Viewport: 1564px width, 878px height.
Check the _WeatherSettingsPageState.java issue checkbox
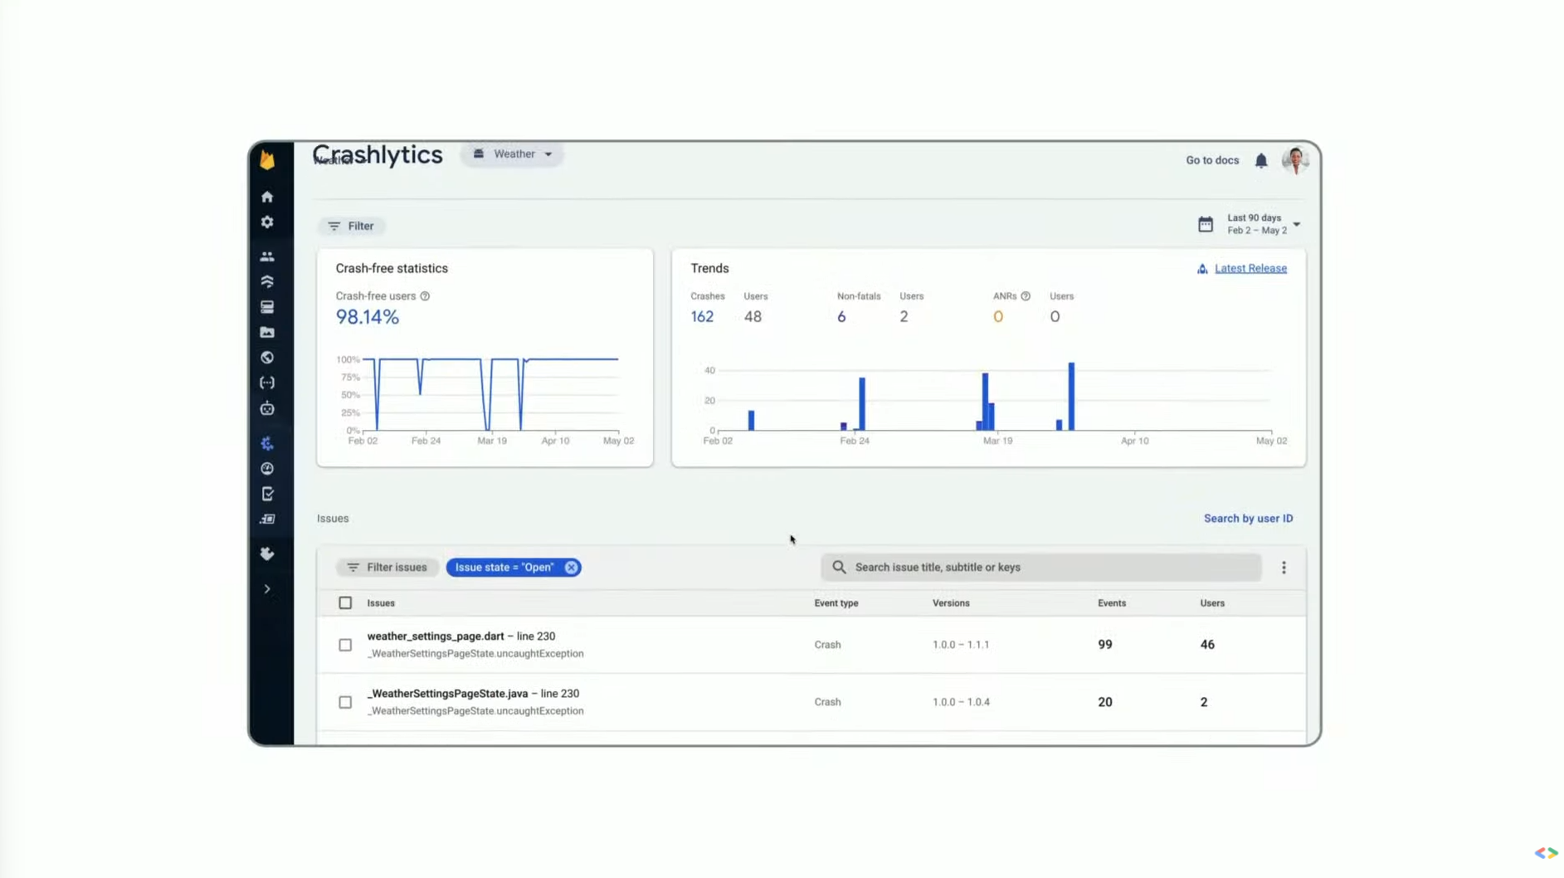(x=345, y=702)
